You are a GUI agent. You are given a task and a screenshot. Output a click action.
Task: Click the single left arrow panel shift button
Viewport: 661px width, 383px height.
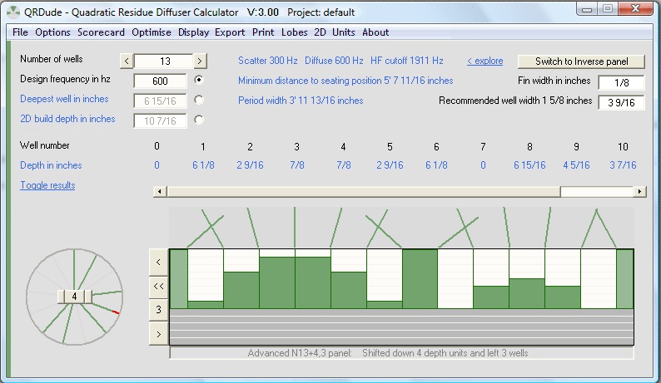pos(158,261)
